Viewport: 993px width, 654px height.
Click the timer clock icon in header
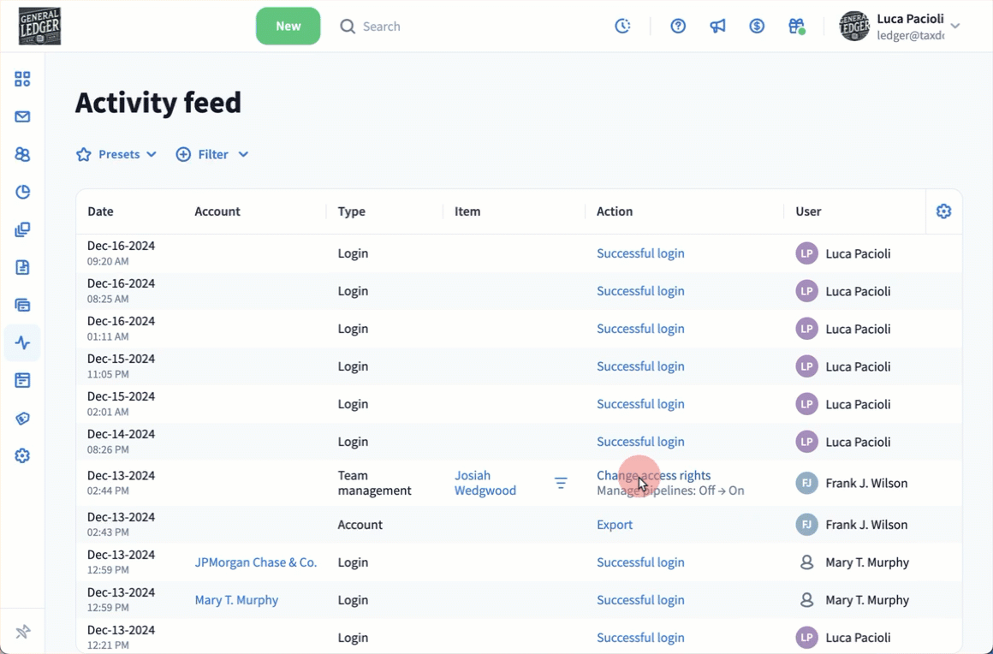coord(622,27)
